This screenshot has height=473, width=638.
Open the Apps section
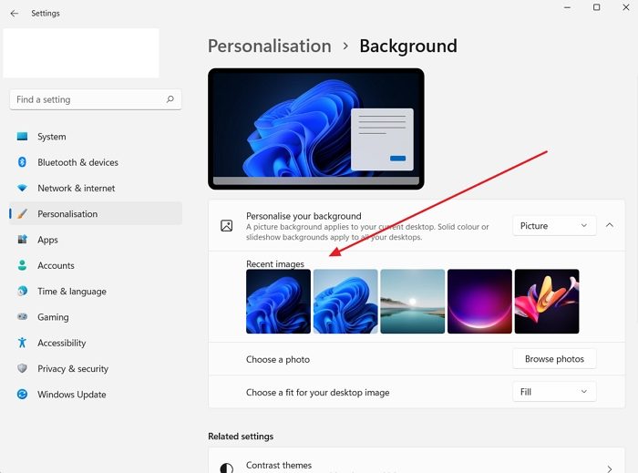pos(96,240)
